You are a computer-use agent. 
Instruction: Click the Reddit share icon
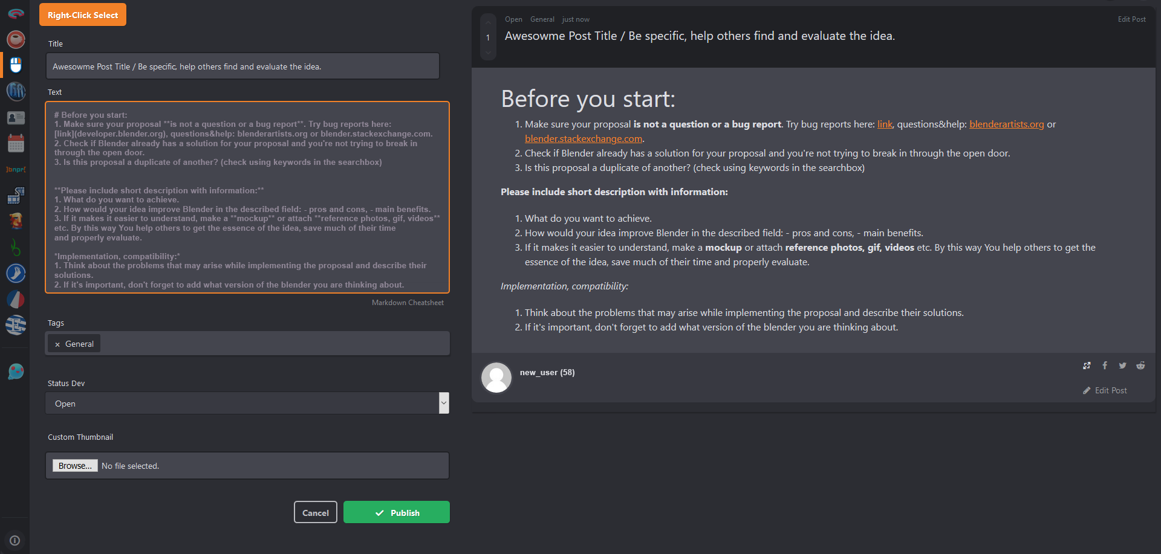click(1140, 366)
